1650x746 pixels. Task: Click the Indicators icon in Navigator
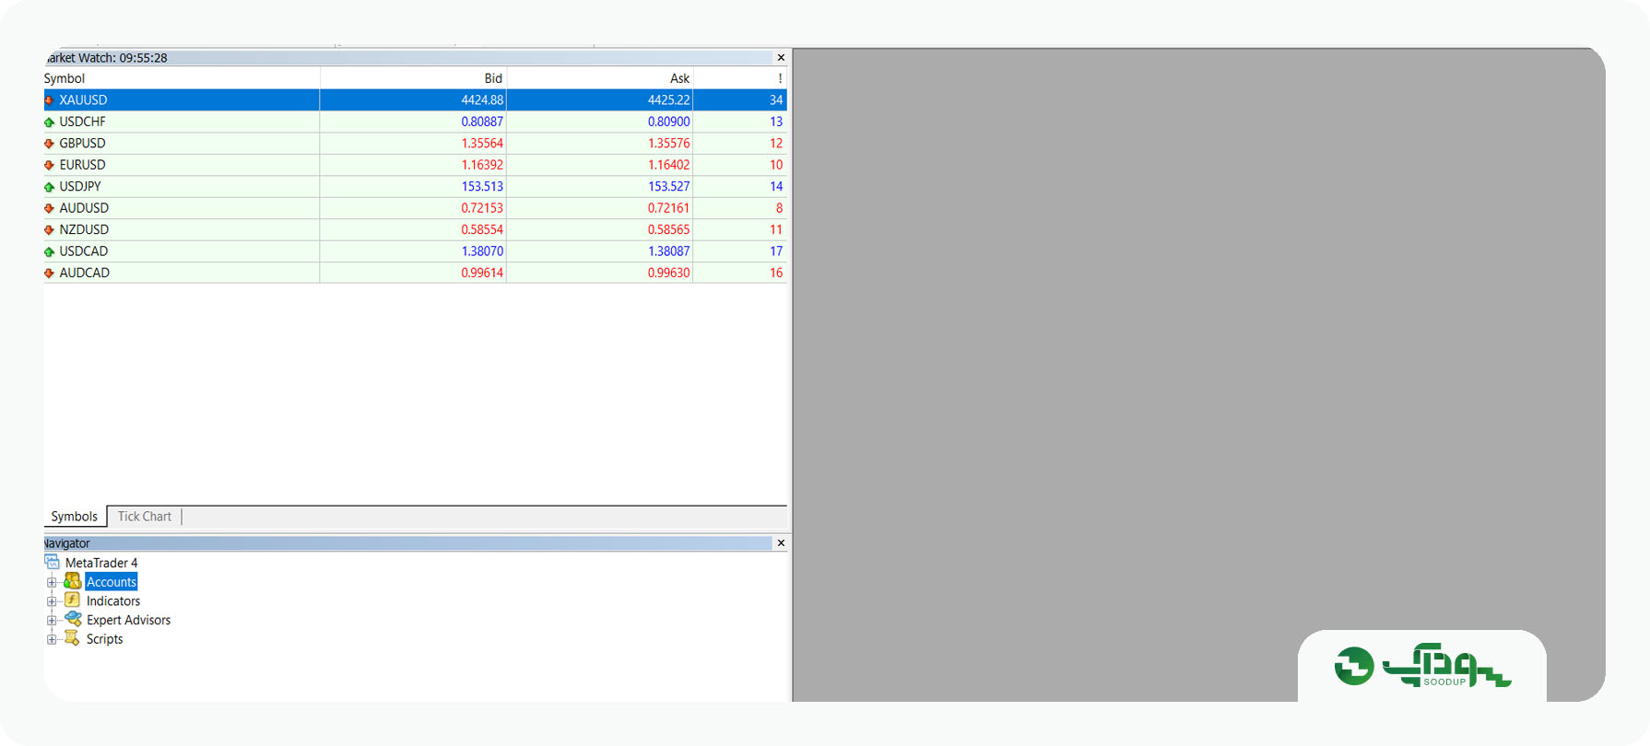click(72, 600)
